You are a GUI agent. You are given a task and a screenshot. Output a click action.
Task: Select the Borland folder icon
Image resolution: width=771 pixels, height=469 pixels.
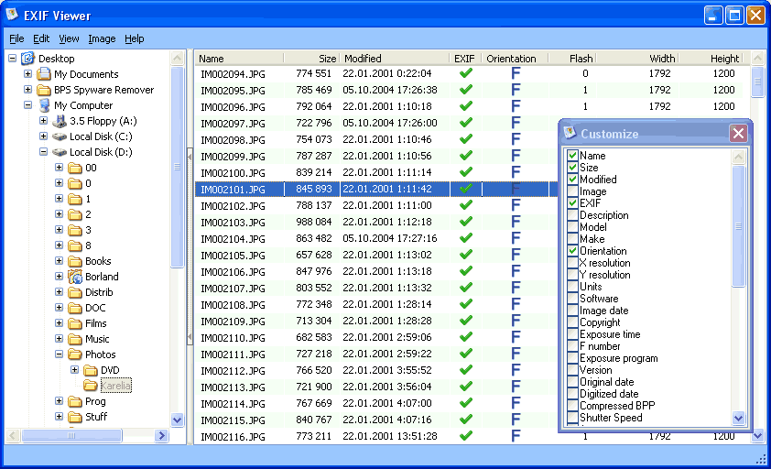(75, 277)
